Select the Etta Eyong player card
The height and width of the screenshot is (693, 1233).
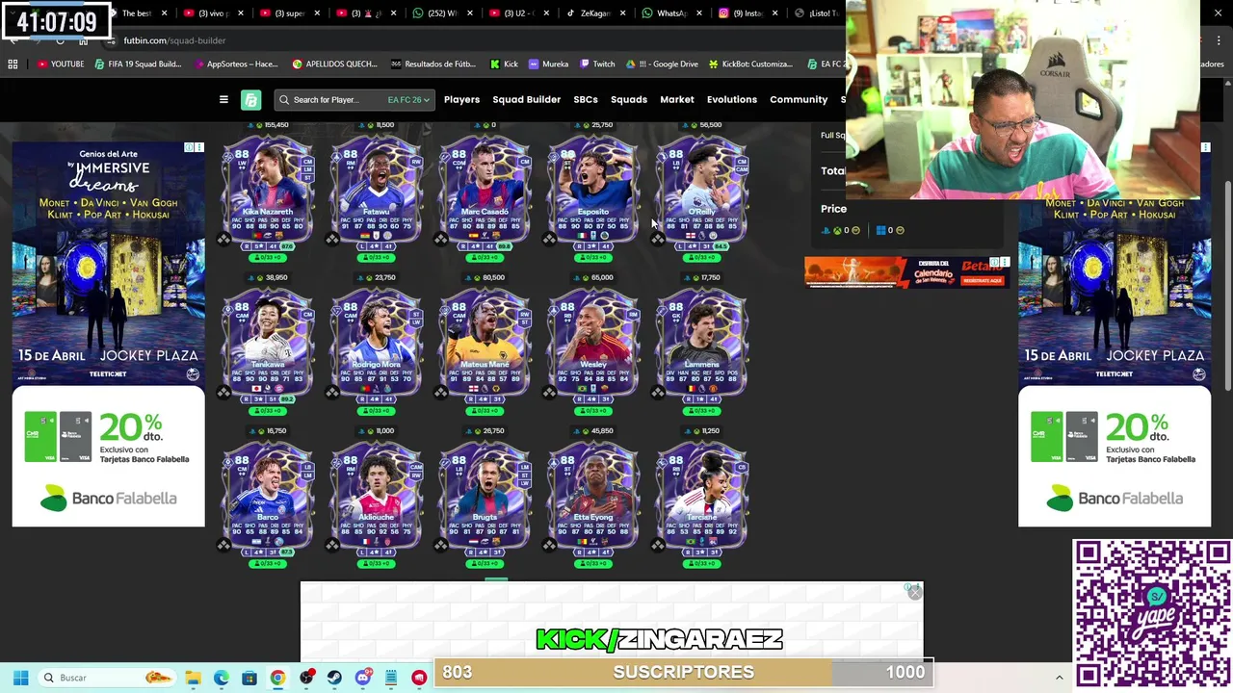pos(593,497)
